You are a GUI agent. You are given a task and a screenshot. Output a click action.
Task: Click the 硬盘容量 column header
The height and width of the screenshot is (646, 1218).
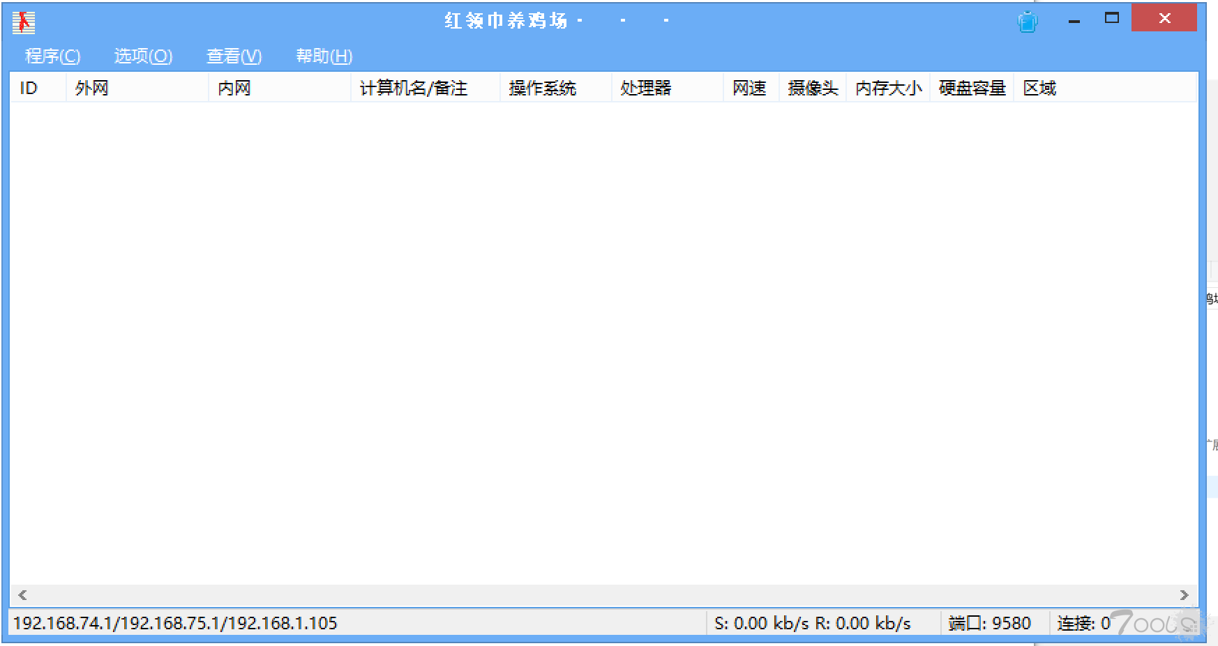click(x=971, y=89)
